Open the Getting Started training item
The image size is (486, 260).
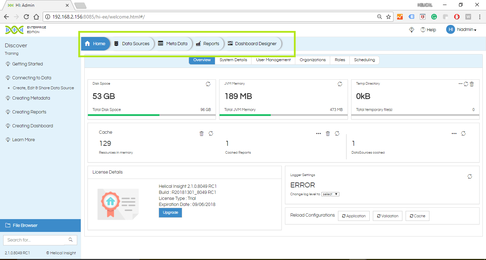click(x=27, y=64)
